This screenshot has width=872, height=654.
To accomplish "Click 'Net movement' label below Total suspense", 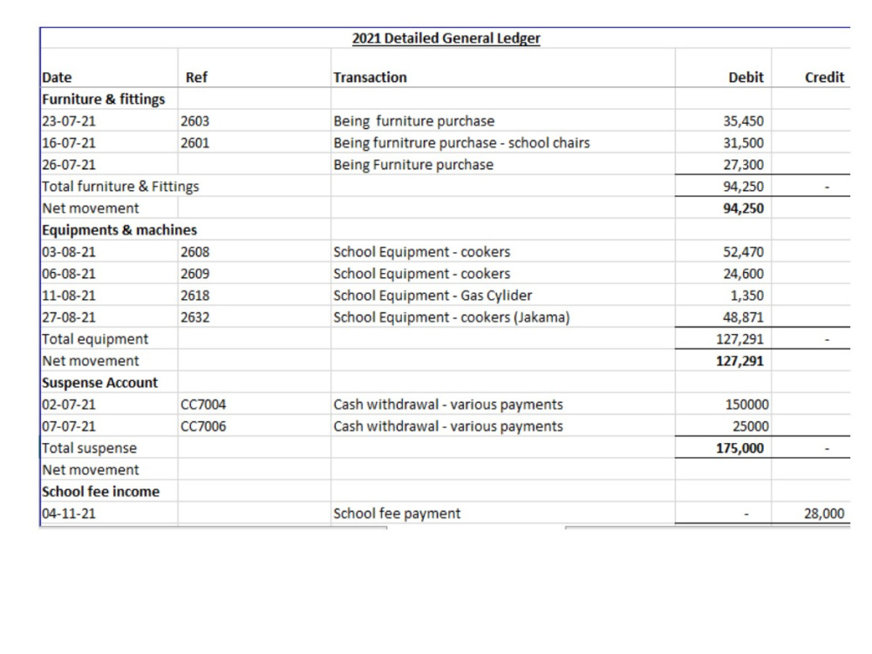I will point(91,470).
